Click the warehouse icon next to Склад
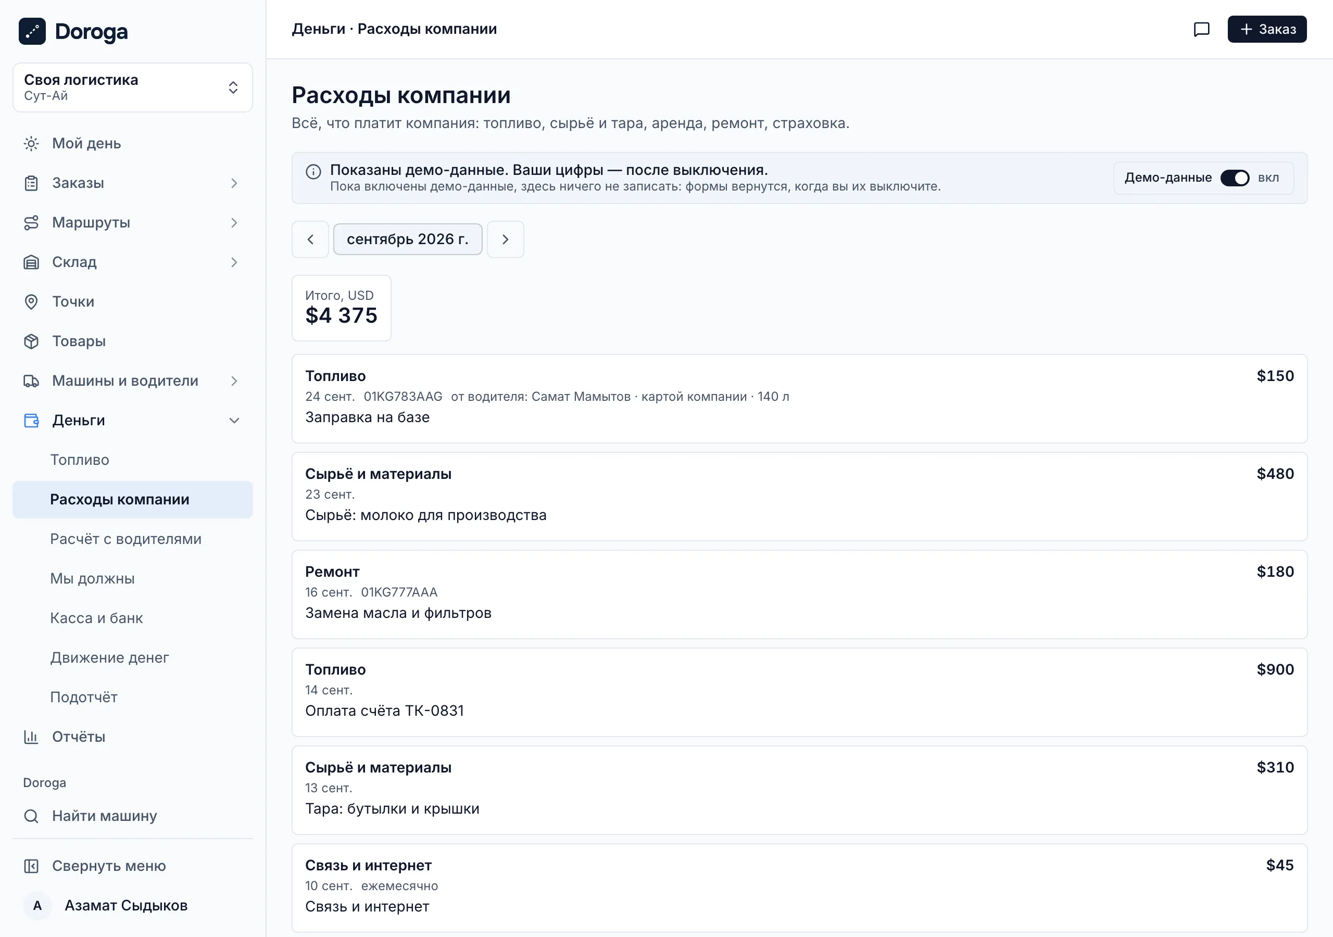This screenshot has width=1333, height=937. click(x=31, y=262)
